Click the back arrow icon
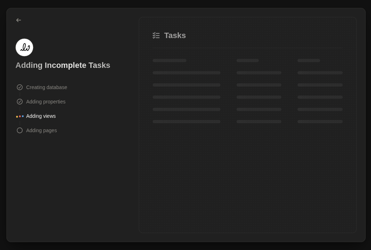 coord(19,20)
